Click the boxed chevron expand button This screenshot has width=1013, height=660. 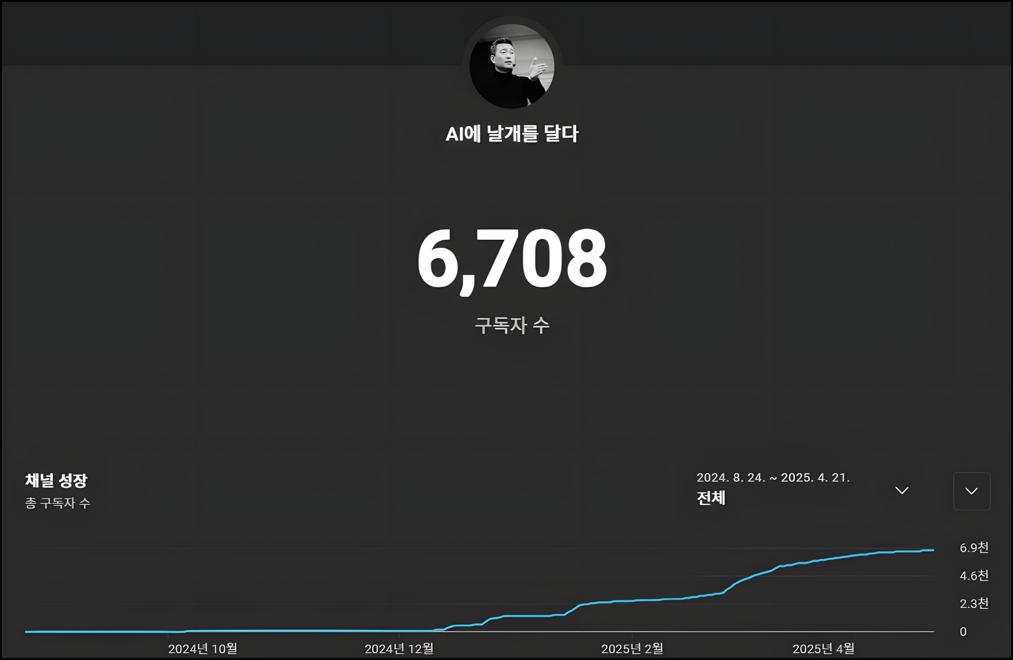(x=972, y=491)
